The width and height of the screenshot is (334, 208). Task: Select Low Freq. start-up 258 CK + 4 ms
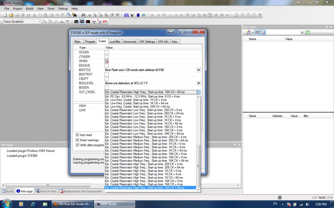pos(144,110)
